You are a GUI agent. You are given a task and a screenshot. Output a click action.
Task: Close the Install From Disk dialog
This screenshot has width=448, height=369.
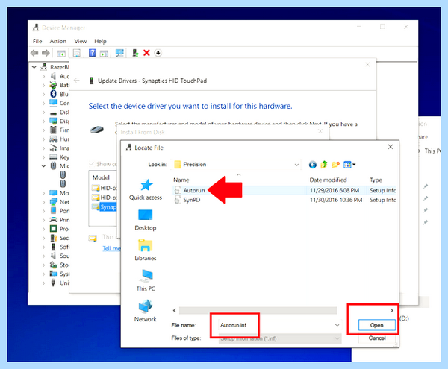click(x=320, y=131)
